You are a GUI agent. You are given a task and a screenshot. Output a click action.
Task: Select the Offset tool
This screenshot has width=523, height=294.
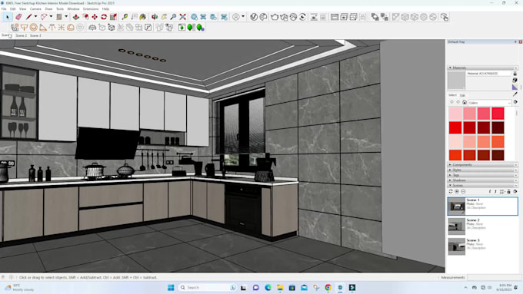tap(85, 17)
